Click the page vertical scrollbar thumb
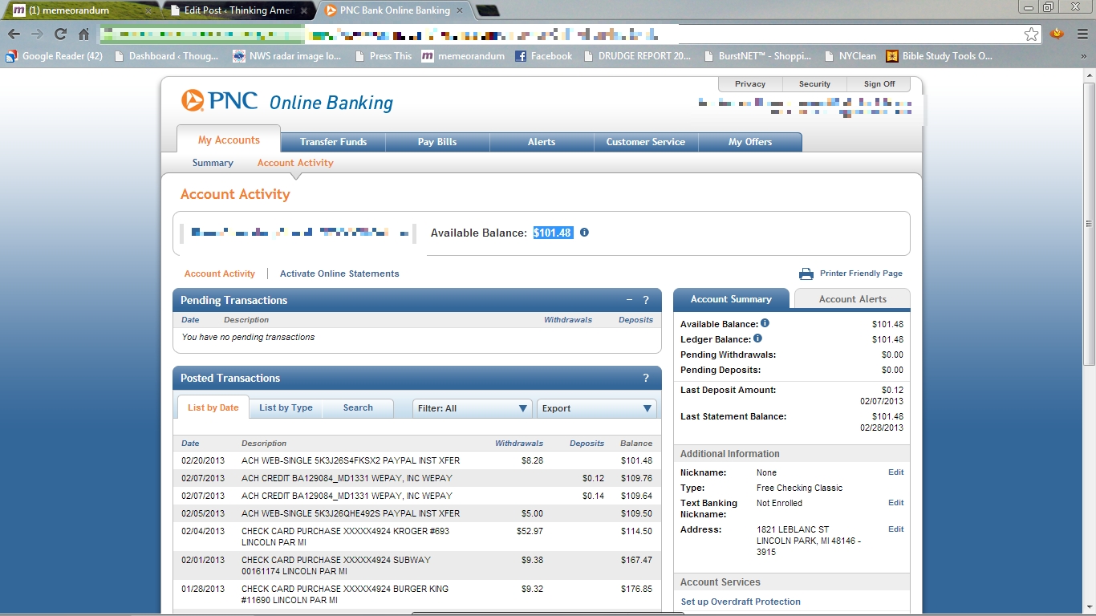The image size is (1096, 616). click(1089, 222)
